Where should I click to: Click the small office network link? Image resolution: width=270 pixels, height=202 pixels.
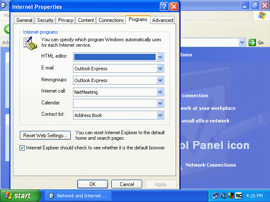[x=205, y=121]
